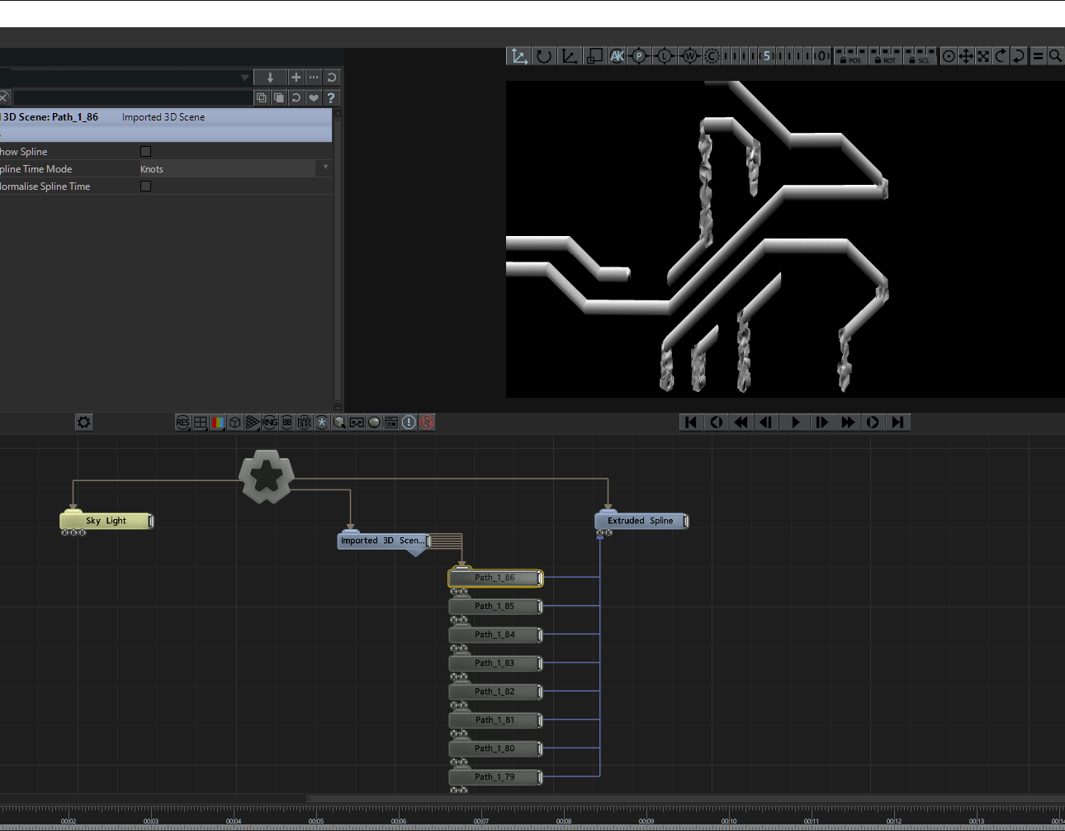Click the blue exclamation warning icon
The image size is (1065, 831).
[409, 423]
